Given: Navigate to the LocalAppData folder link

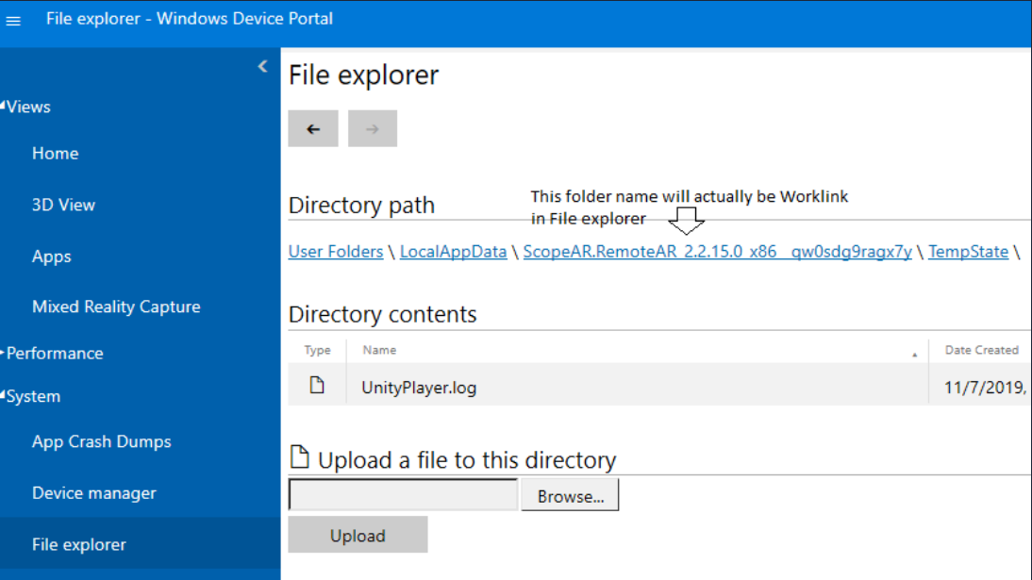Looking at the screenshot, I should (x=453, y=251).
